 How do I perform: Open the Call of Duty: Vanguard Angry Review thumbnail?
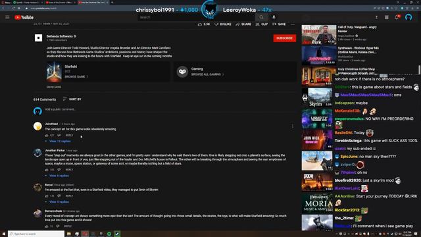(318, 35)
